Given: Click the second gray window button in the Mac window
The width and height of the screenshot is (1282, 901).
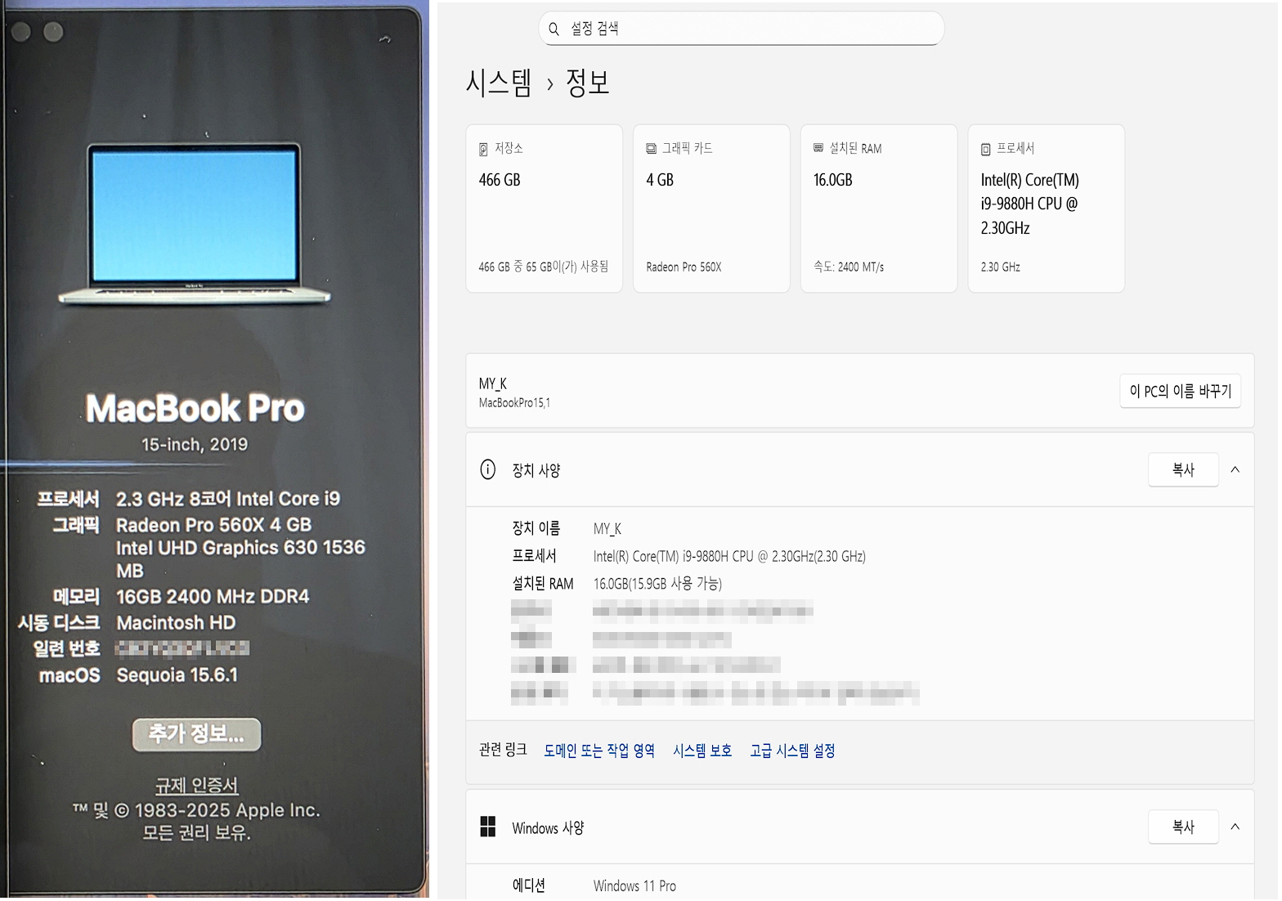Looking at the screenshot, I should point(53,32).
